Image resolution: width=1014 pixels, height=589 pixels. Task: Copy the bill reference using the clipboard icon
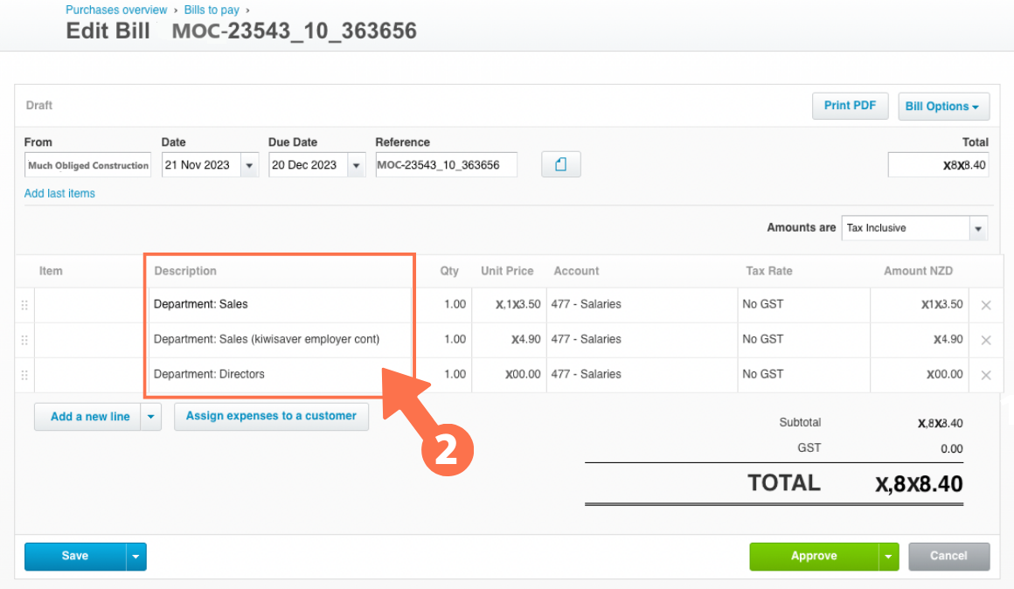coord(560,164)
